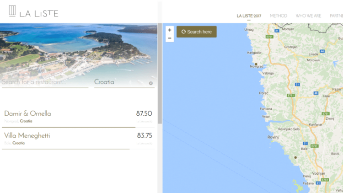The image size is (343, 193).
Task: Open the Partners menu item
Action: [336, 16]
